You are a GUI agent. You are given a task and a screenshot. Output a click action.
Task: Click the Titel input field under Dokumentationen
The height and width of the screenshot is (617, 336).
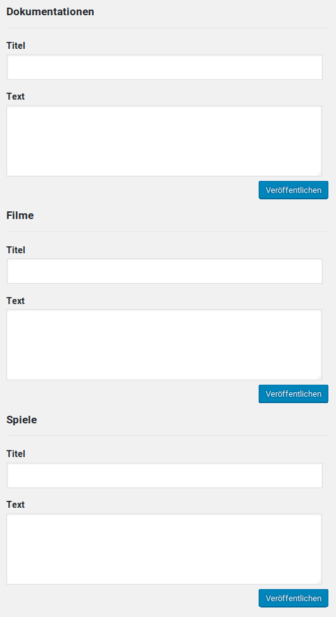point(165,67)
